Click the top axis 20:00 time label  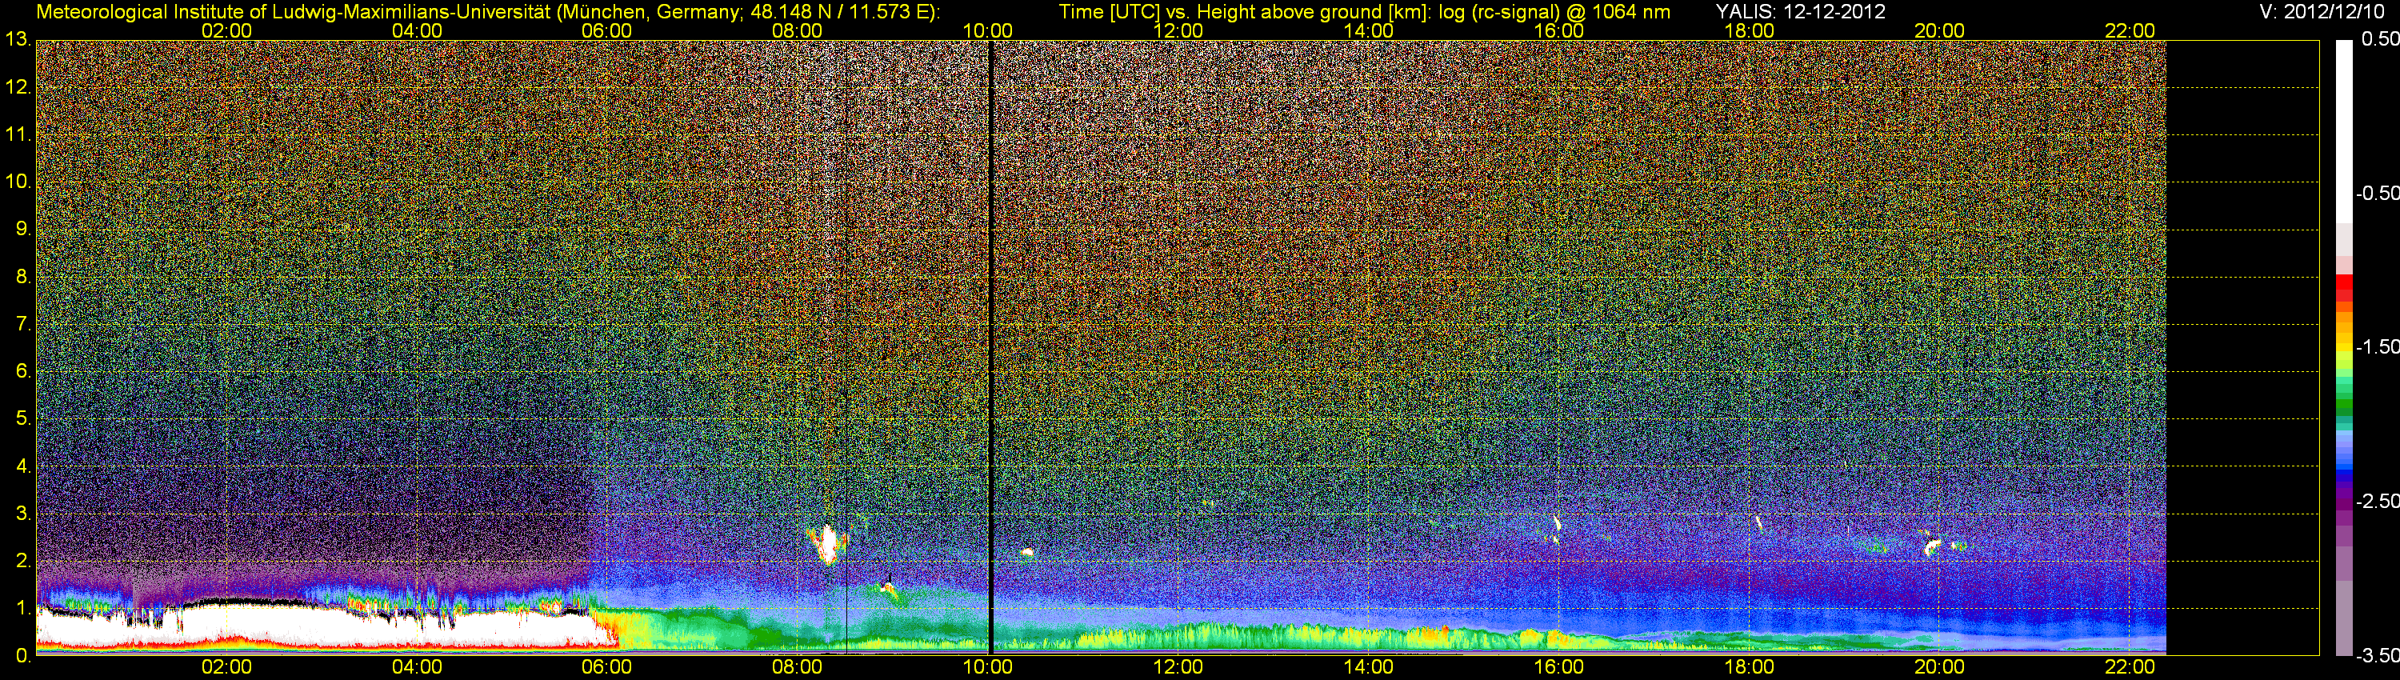(1939, 30)
